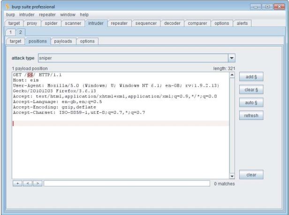The width and height of the screenshot is (289, 215).
Task: Click the 'length: 321' label
Action: (224, 68)
